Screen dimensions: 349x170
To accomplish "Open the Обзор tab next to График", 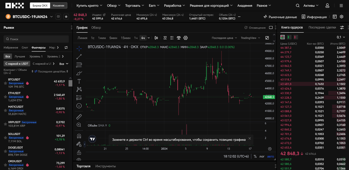I will coord(96,28).
